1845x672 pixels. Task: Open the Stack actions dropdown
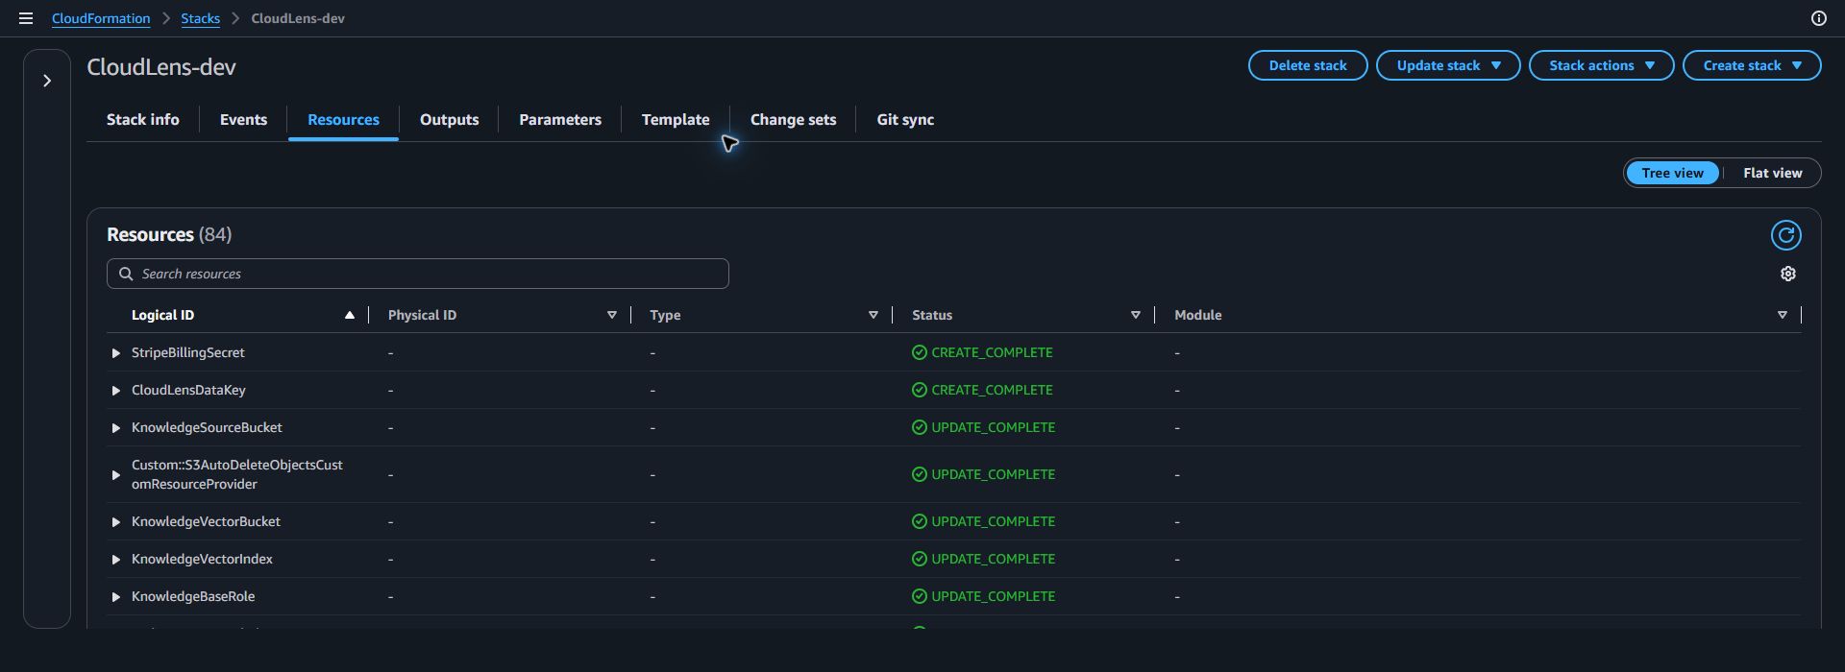(x=1601, y=65)
